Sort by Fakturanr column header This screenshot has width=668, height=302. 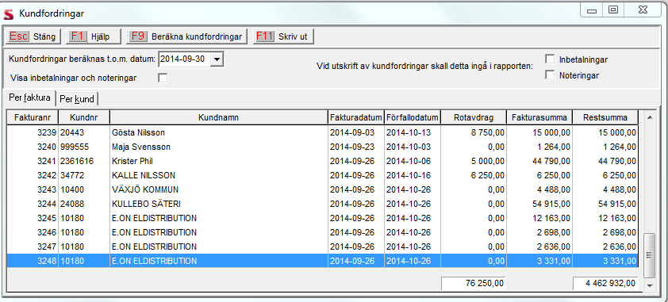point(33,117)
